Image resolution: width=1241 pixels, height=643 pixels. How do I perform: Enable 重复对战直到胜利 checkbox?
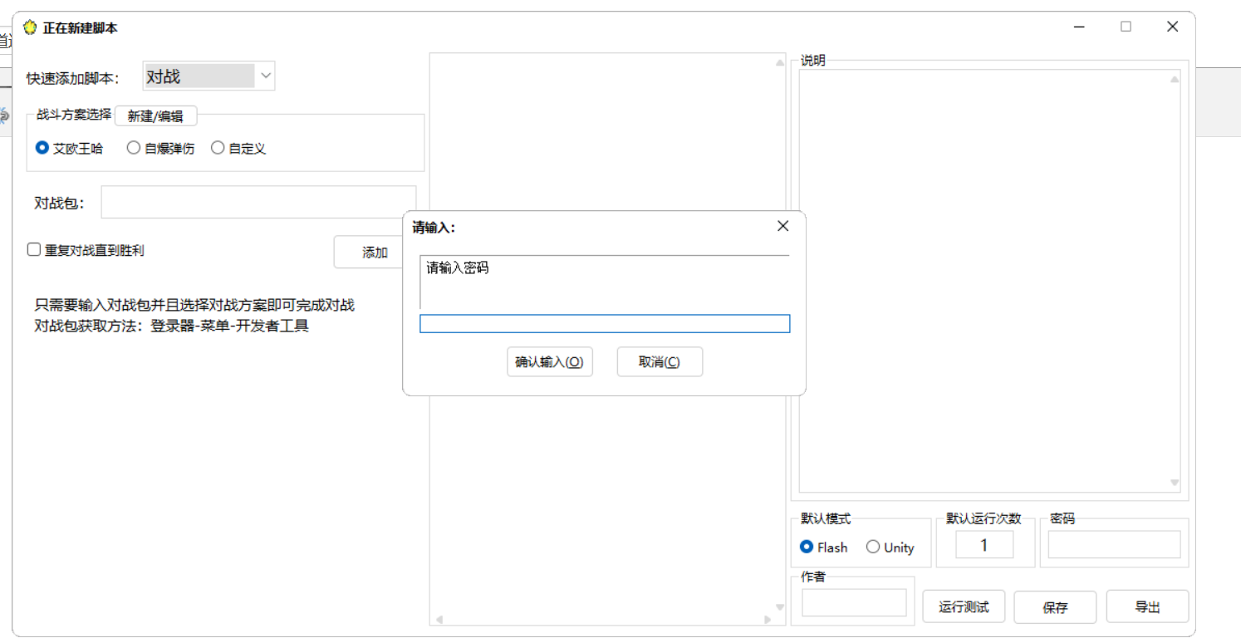click(33, 248)
